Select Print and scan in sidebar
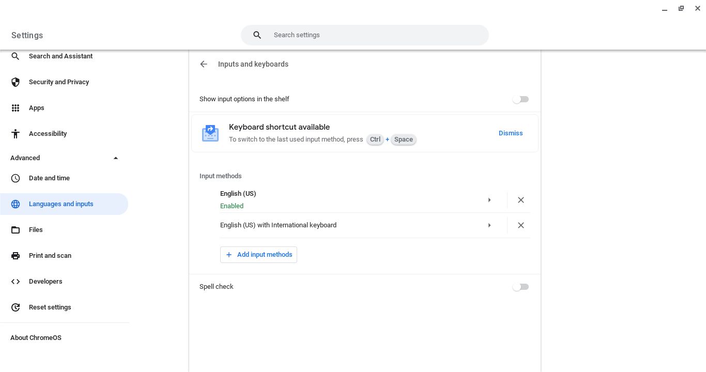 tap(50, 256)
